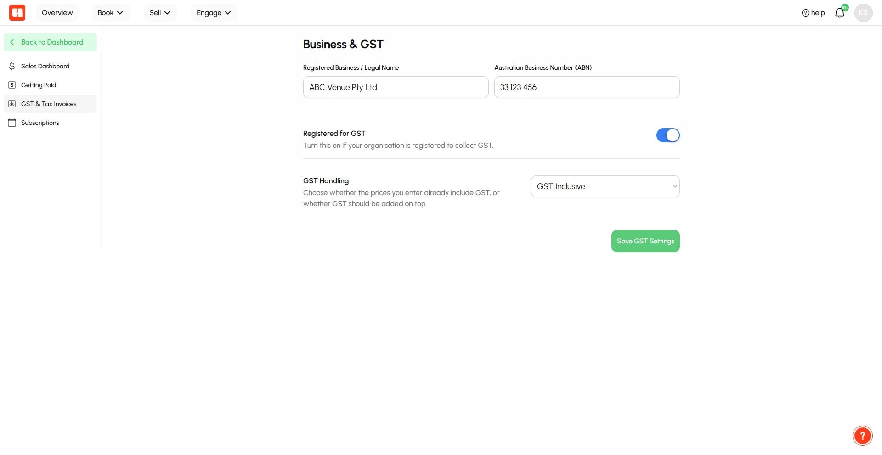
Task: Click the Registered for GST label
Action: point(334,134)
